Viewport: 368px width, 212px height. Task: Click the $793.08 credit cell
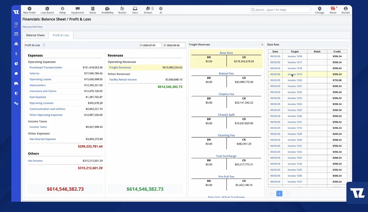(337, 80)
